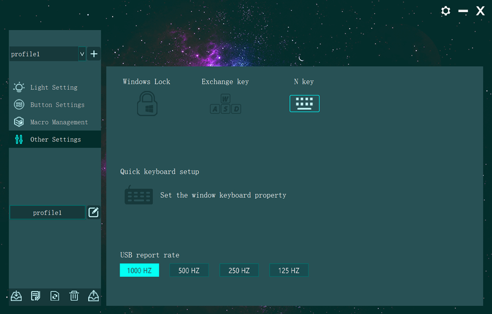The width and height of the screenshot is (492, 314).
Task: Click the quick keyboard setup icon
Action: coord(139,195)
